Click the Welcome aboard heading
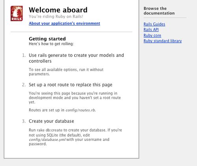The image size is (197, 166). (58, 10)
